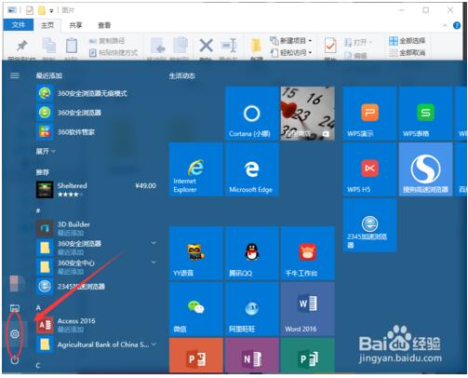The height and width of the screenshot is (378, 468).
Task: Open WPS演示 tile
Action: 369,114
